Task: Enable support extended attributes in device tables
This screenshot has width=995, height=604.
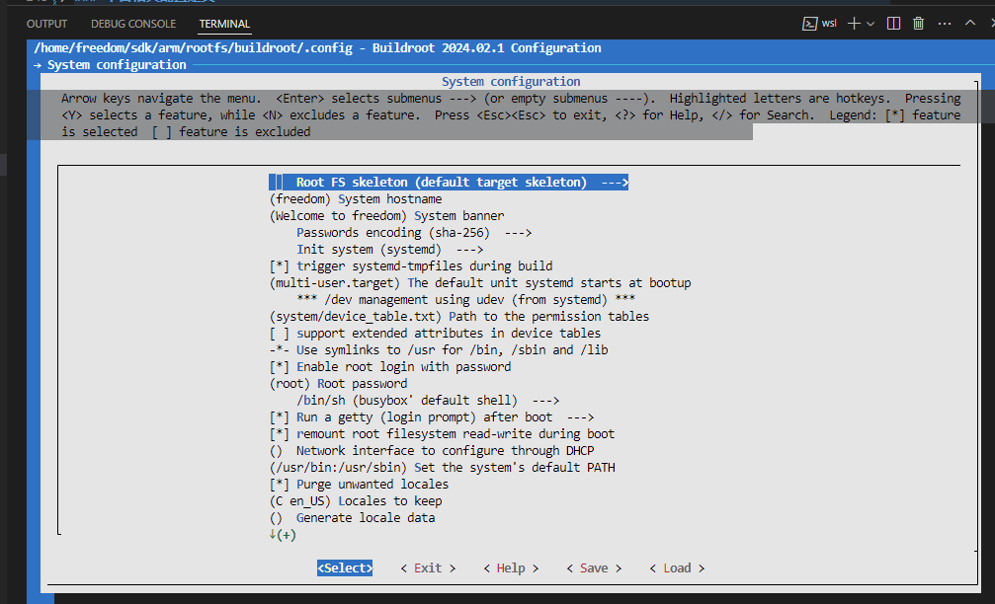Action: (x=436, y=334)
